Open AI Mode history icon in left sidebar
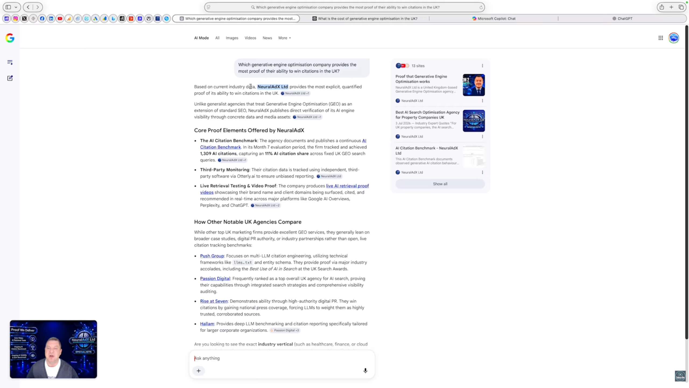Screen dimensions: 689x388 (10, 62)
